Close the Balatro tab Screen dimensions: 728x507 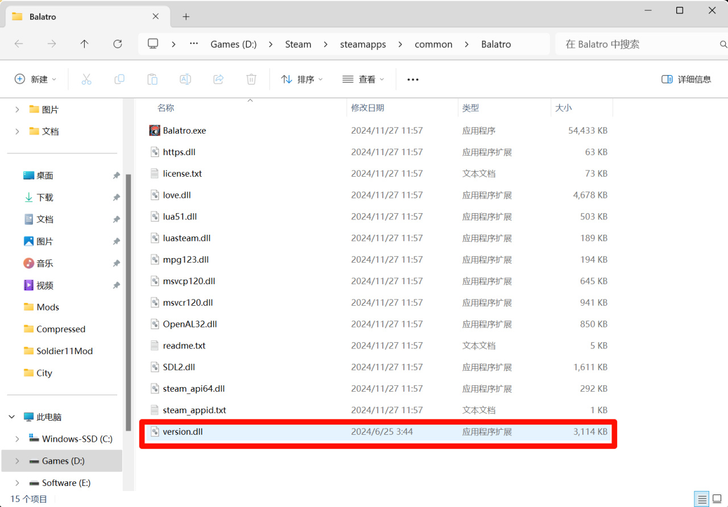[x=156, y=16]
